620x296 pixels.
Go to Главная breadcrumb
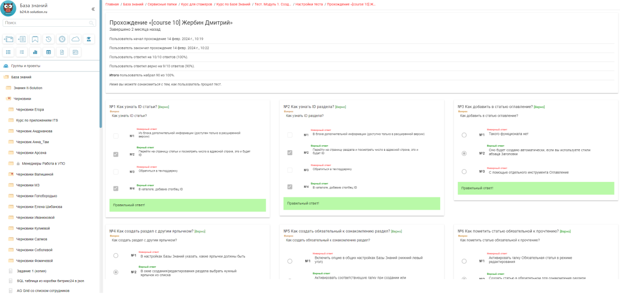pos(112,4)
